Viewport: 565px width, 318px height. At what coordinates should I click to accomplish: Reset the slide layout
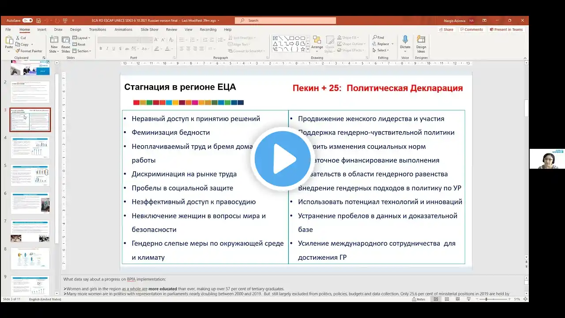click(x=79, y=45)
